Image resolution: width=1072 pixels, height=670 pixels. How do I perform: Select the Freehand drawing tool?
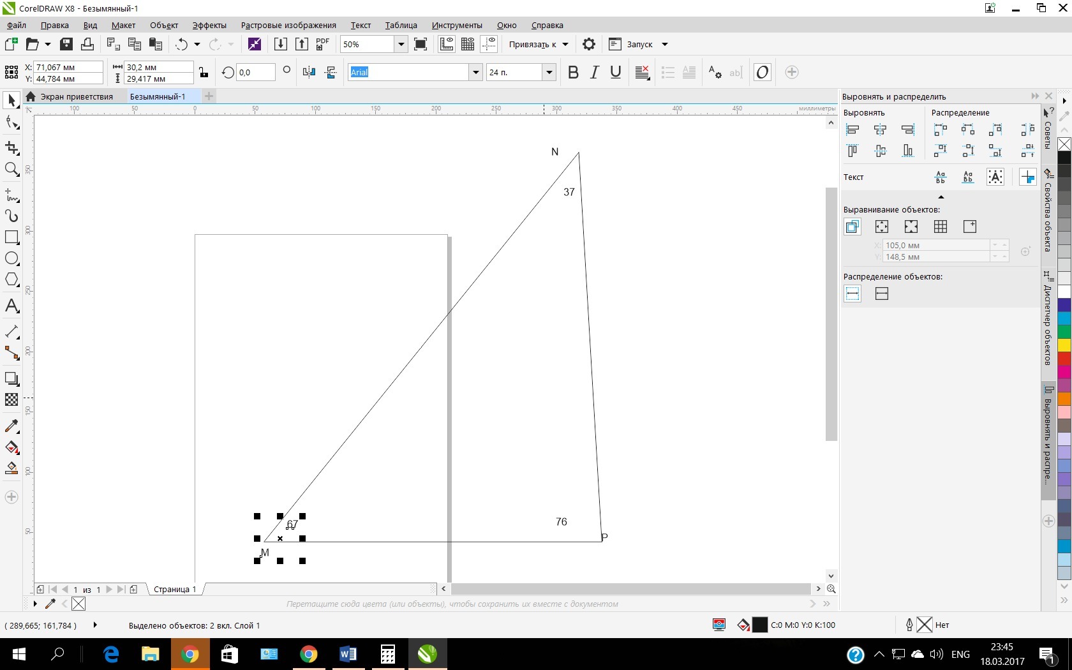11,195
